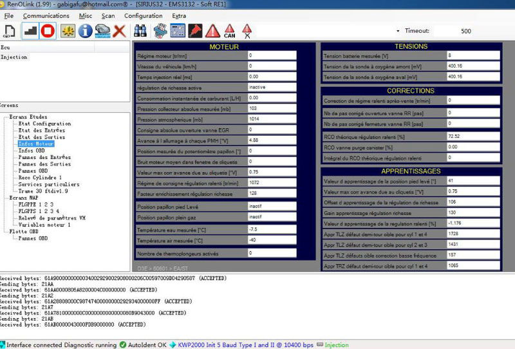The height and width of the screenshot is (349, 515).
Task: Open the Communications menu
Action: click(45, 15)
